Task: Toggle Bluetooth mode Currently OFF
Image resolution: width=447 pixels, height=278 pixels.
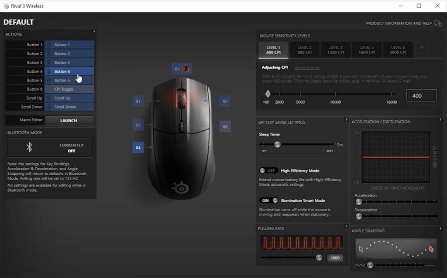Action: click(71, 148)
